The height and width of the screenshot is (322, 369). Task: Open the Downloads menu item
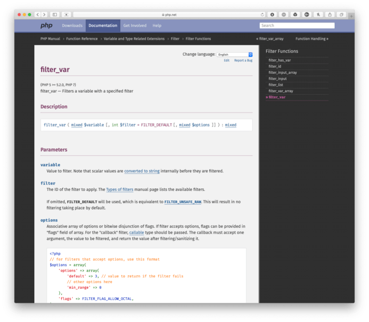[x=72, y=25]
